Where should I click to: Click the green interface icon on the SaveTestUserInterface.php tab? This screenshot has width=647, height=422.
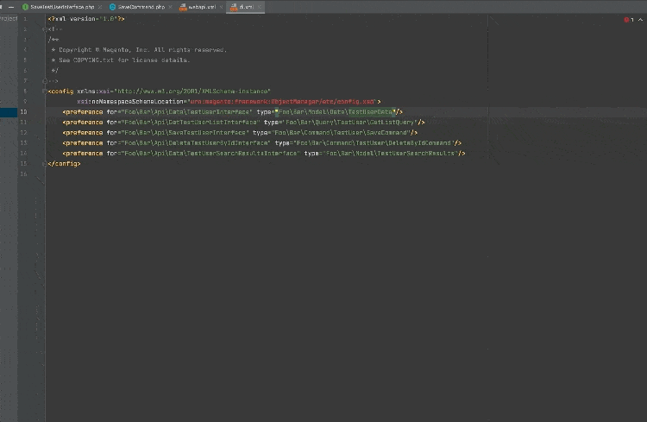point(26,6)
